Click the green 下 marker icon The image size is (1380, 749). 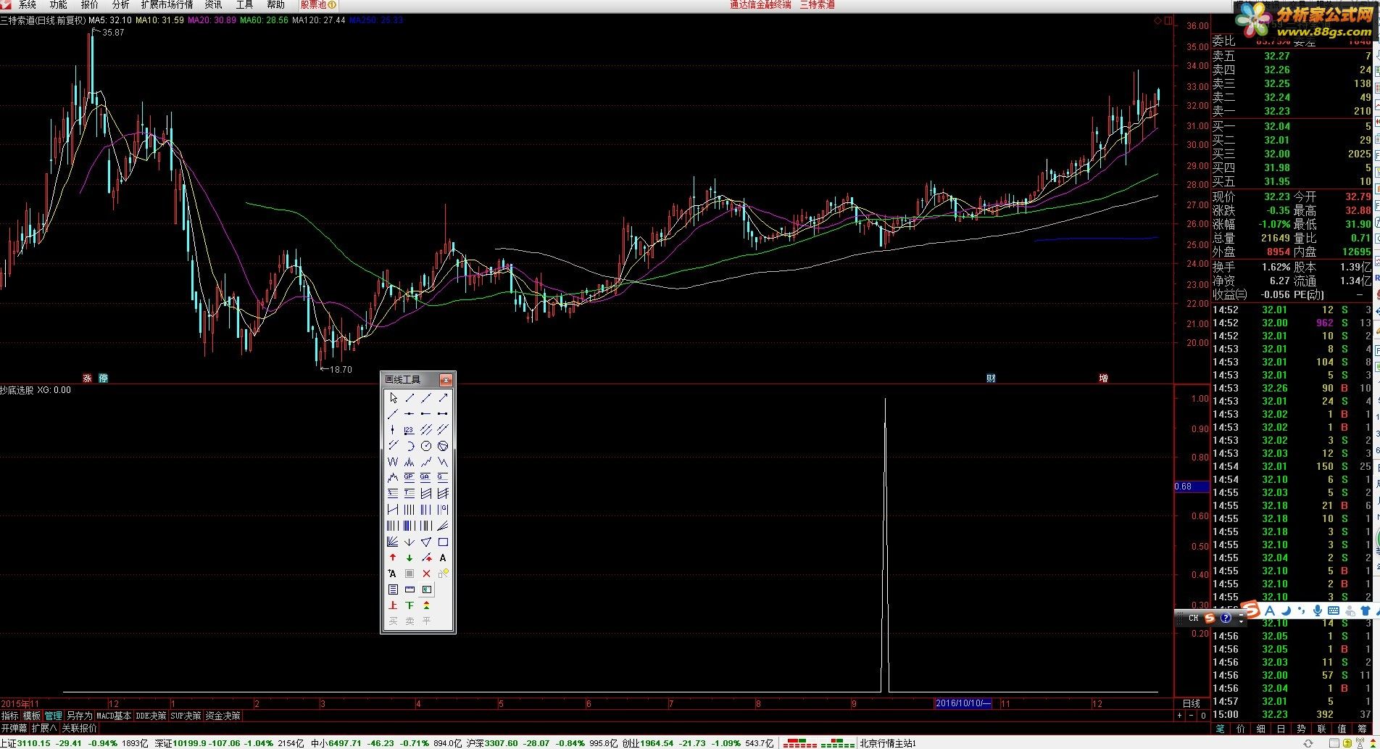[410, 605]
